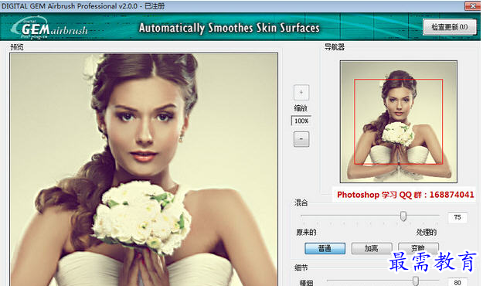Close the Airbrush Professional window
483x286 pixels.
pyautogui.click(x=473, y=6)
